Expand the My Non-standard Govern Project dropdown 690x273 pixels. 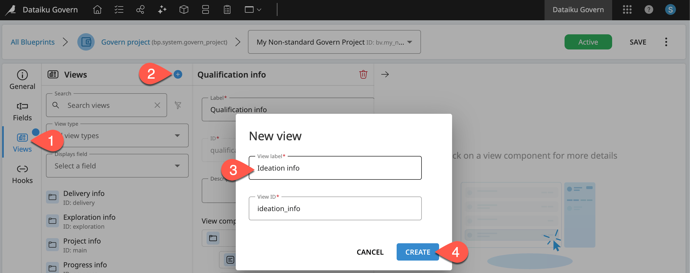click(x=334, y=42)
